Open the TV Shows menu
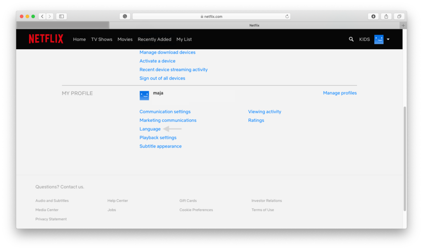Screen dimensions: 423x250 (x=102, y=39)
